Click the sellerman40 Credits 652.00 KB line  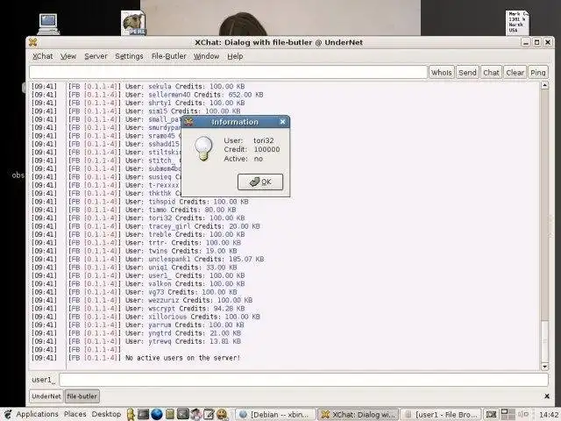point(195,95)
